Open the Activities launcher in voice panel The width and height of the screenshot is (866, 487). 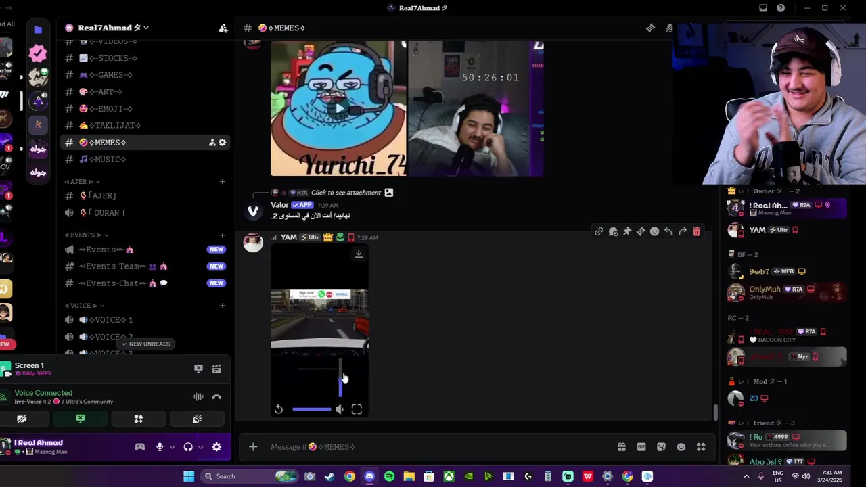point(139,419)
